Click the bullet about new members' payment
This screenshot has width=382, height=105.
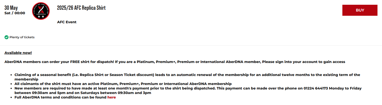pos(188,90)
